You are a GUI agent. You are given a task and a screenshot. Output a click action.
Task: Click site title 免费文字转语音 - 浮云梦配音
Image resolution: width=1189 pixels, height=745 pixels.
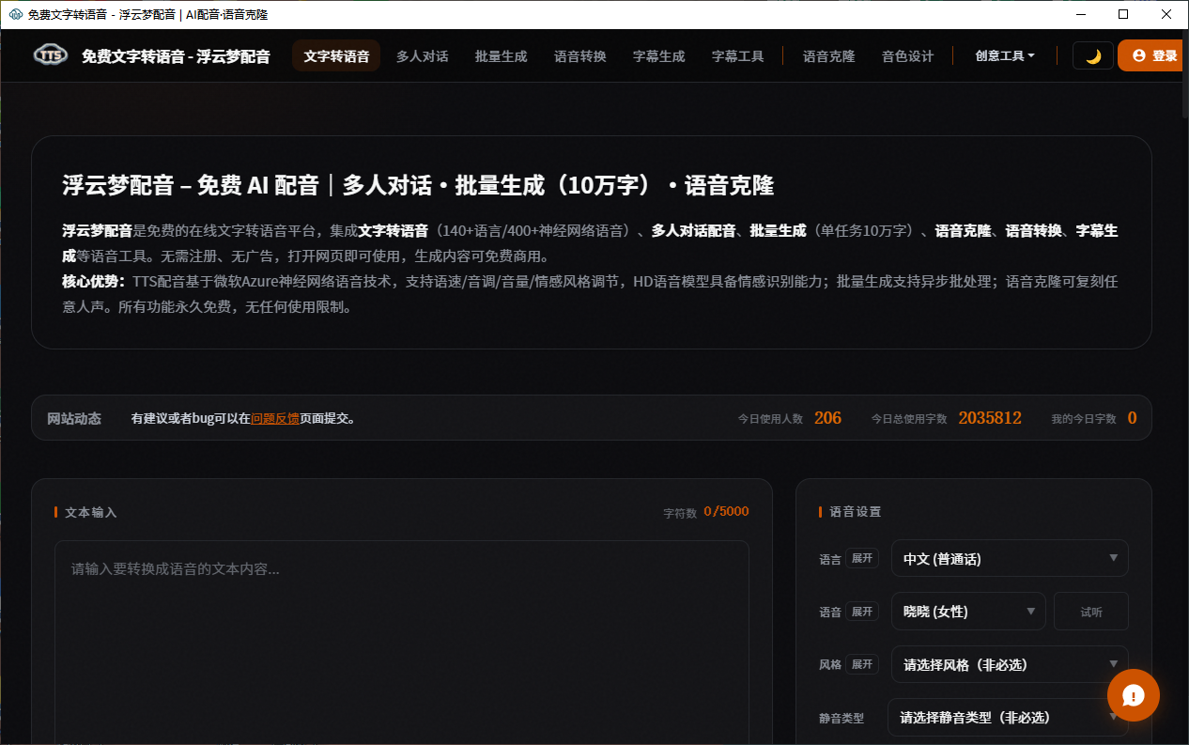click(176, 56)
